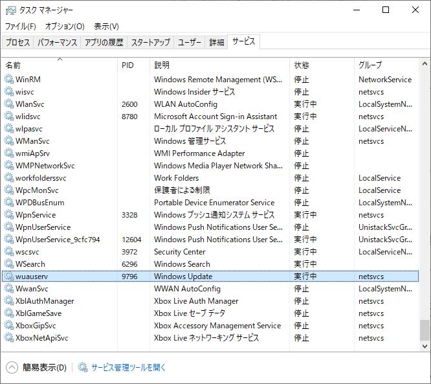Select the サービス tab
This screenshot has height=384, width=431.
click(243, 41)
